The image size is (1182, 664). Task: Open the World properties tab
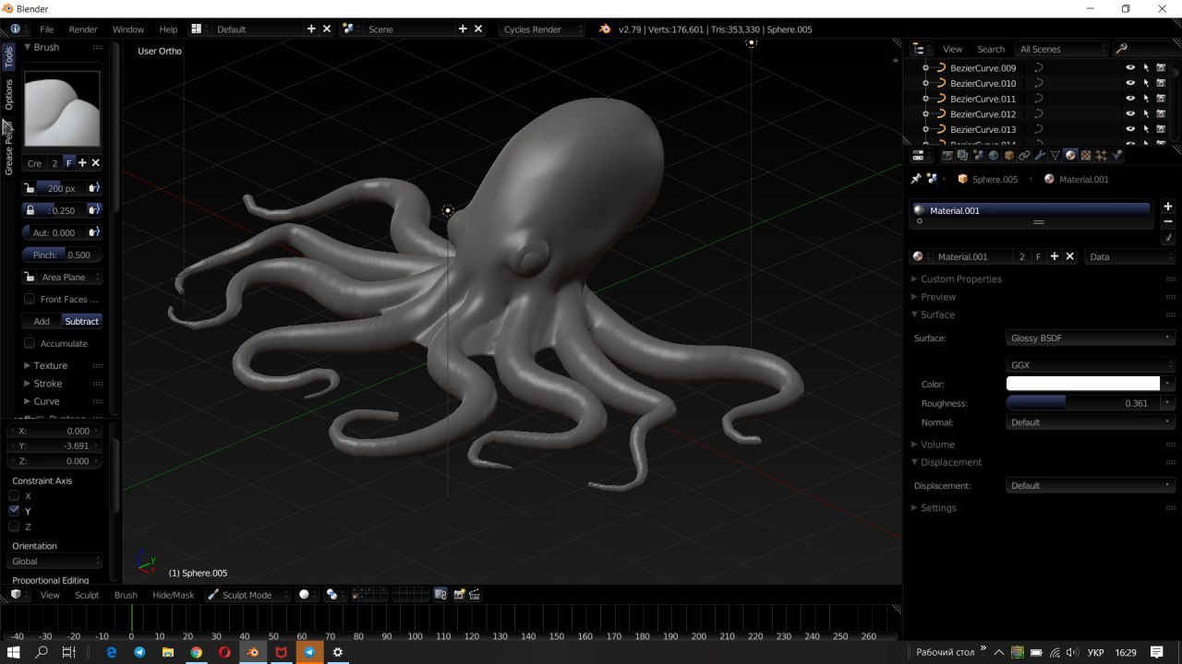[994, 155]
